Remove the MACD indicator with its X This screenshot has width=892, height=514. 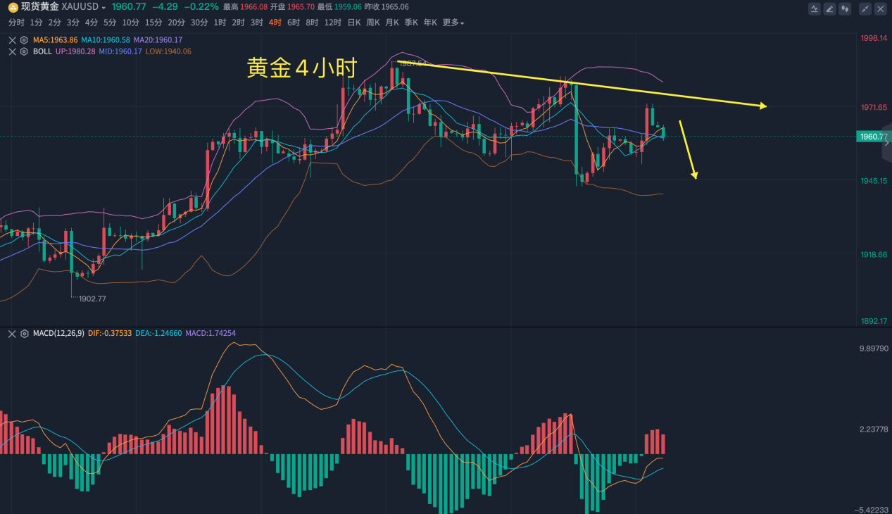tap(12, 333)
